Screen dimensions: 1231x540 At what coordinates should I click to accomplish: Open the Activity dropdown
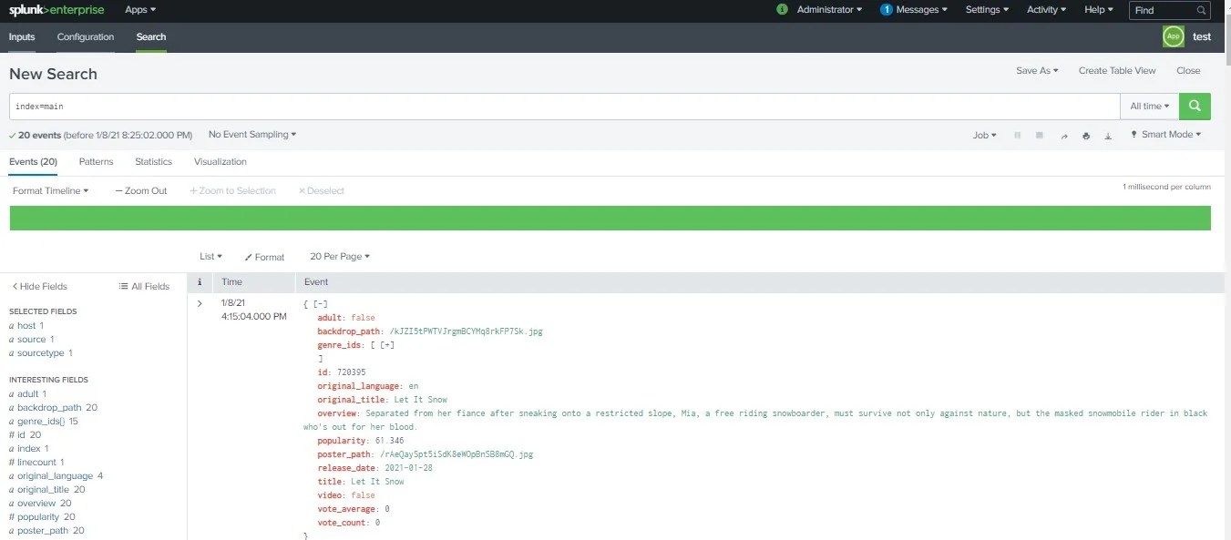click(1046, 10)
